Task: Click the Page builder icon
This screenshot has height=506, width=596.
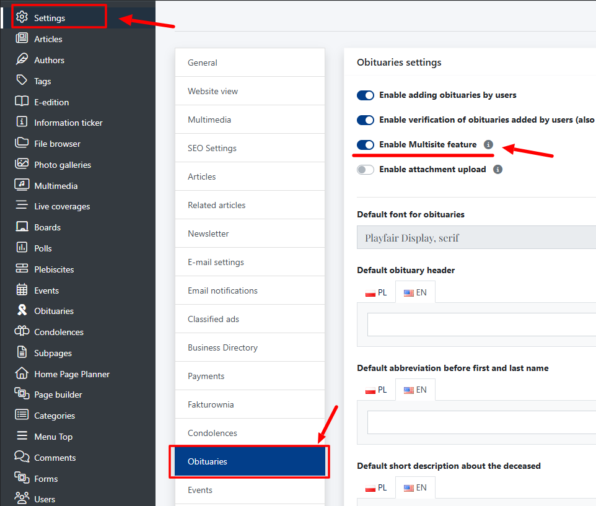Action: [22, 393]
